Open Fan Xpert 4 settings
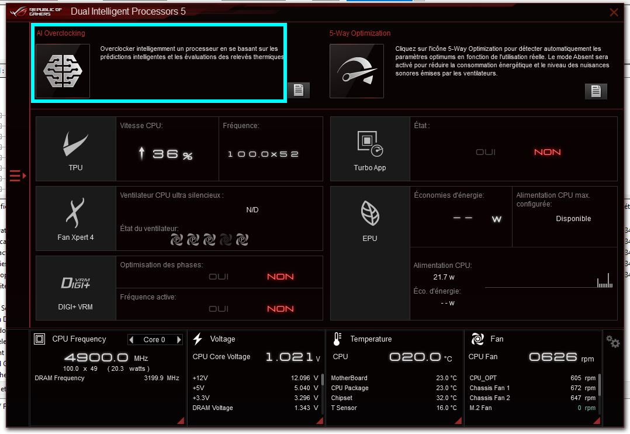Viewport: 630px width, 434px height. coord(76,218)
